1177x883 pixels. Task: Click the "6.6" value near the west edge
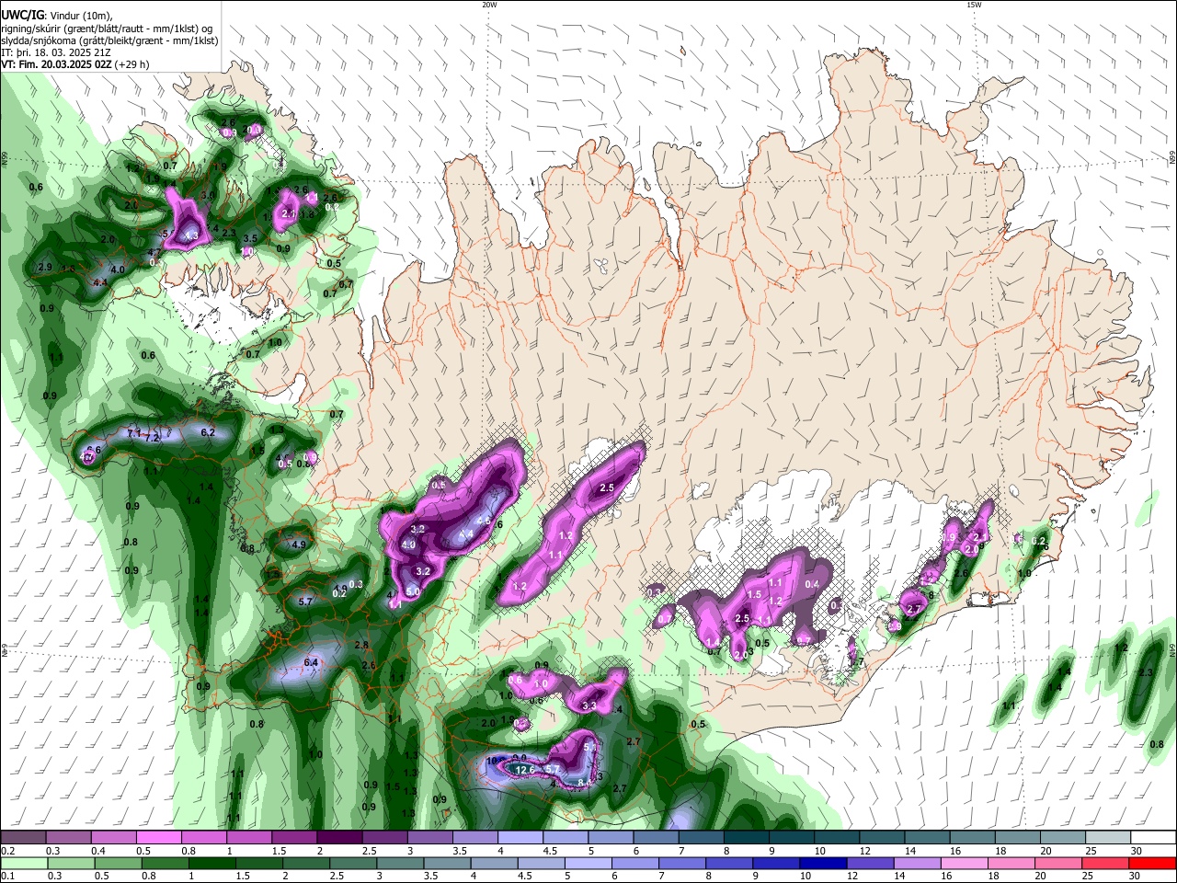93,451
